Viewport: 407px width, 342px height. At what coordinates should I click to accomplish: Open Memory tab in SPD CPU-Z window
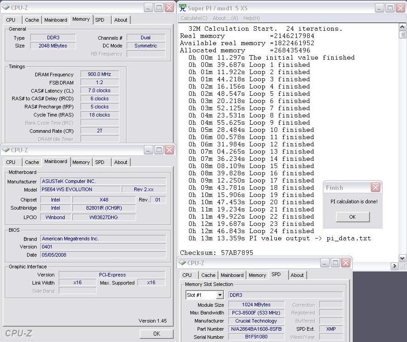(257, 276)
